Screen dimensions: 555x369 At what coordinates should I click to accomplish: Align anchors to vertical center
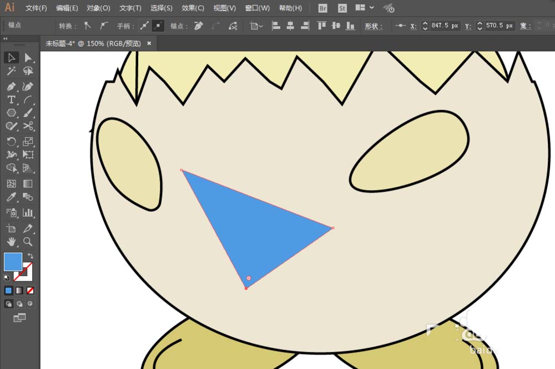coord(336,26)
